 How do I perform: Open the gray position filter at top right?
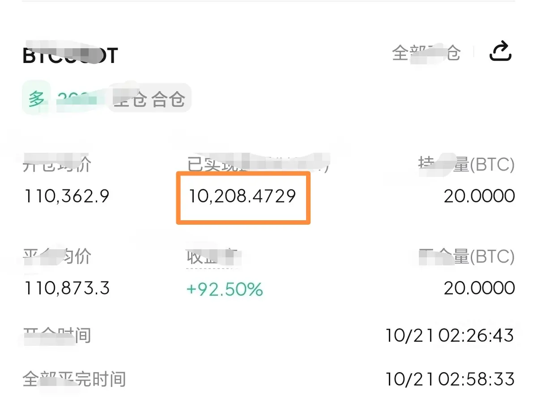click(426, 53)
